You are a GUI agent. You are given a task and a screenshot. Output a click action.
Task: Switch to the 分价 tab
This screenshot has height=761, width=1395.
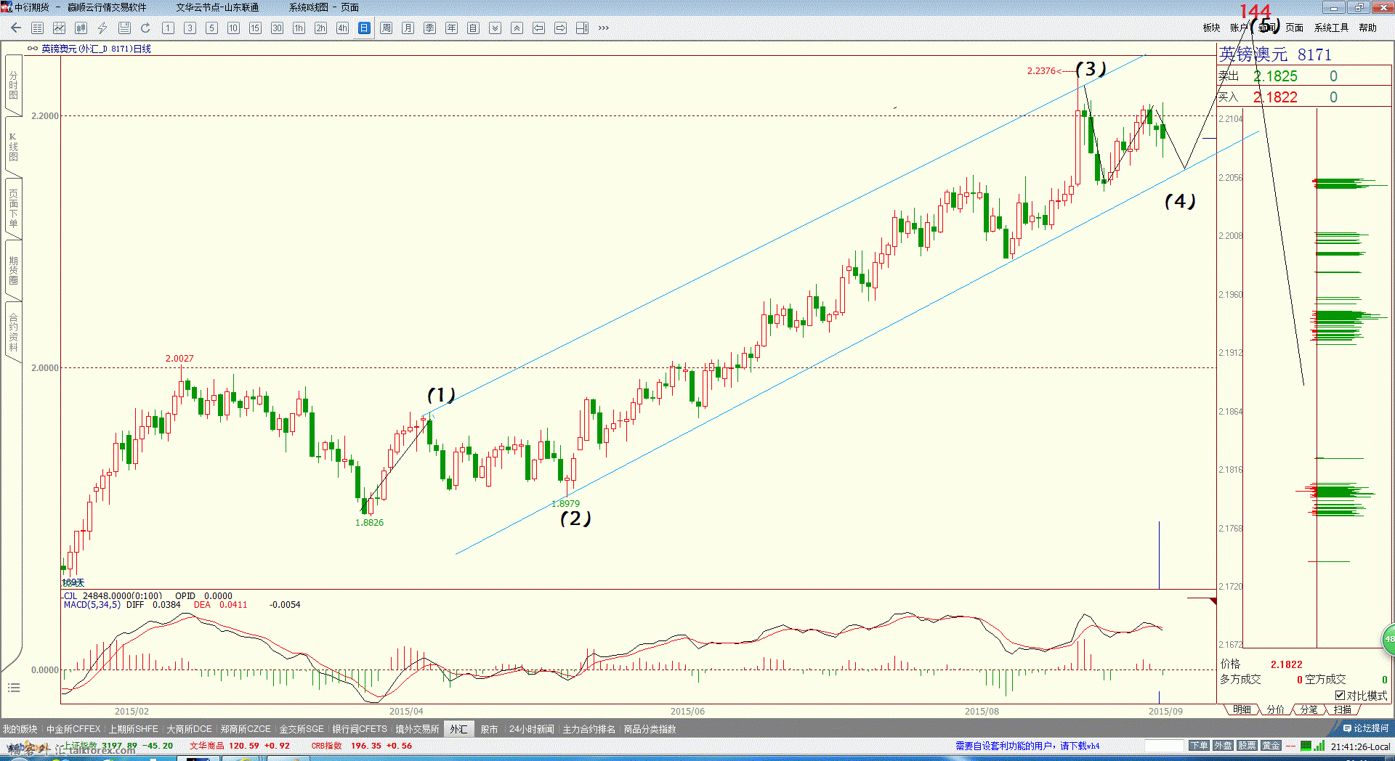1275,709
